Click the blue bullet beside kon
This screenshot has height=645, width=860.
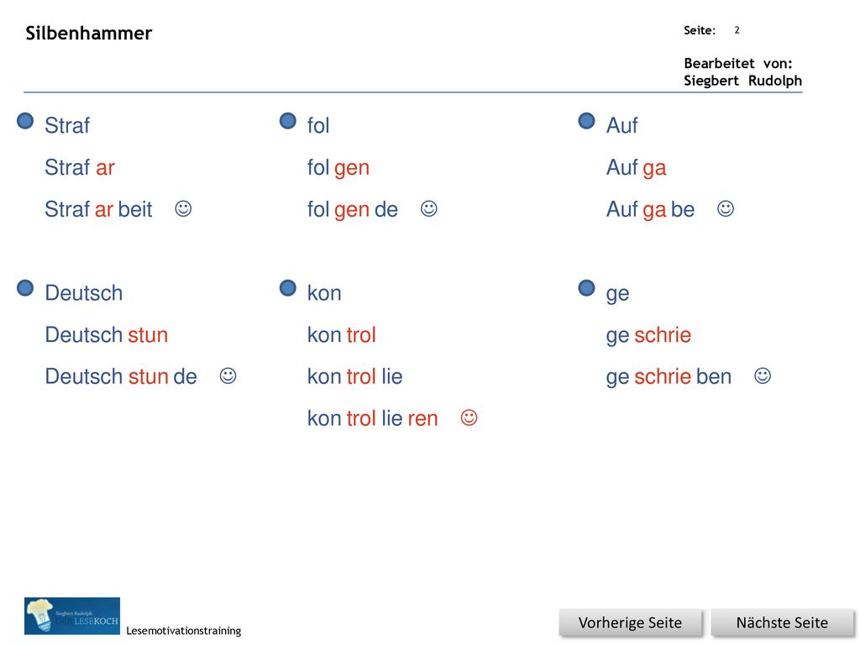click(x=288, y=288)
